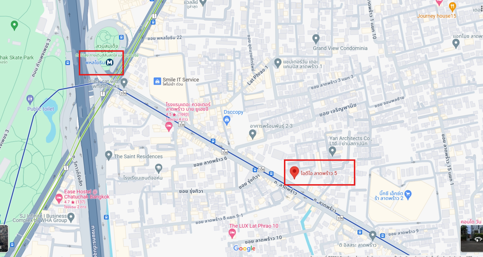The width and height of the screenshot is (483, 257).
Task: Open the Ease Hostel pink hotel pin
Action: pyautogui.click(x=59, y=199)
